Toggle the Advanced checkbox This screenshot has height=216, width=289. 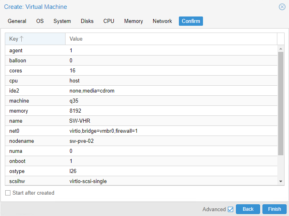pos(230,209)
